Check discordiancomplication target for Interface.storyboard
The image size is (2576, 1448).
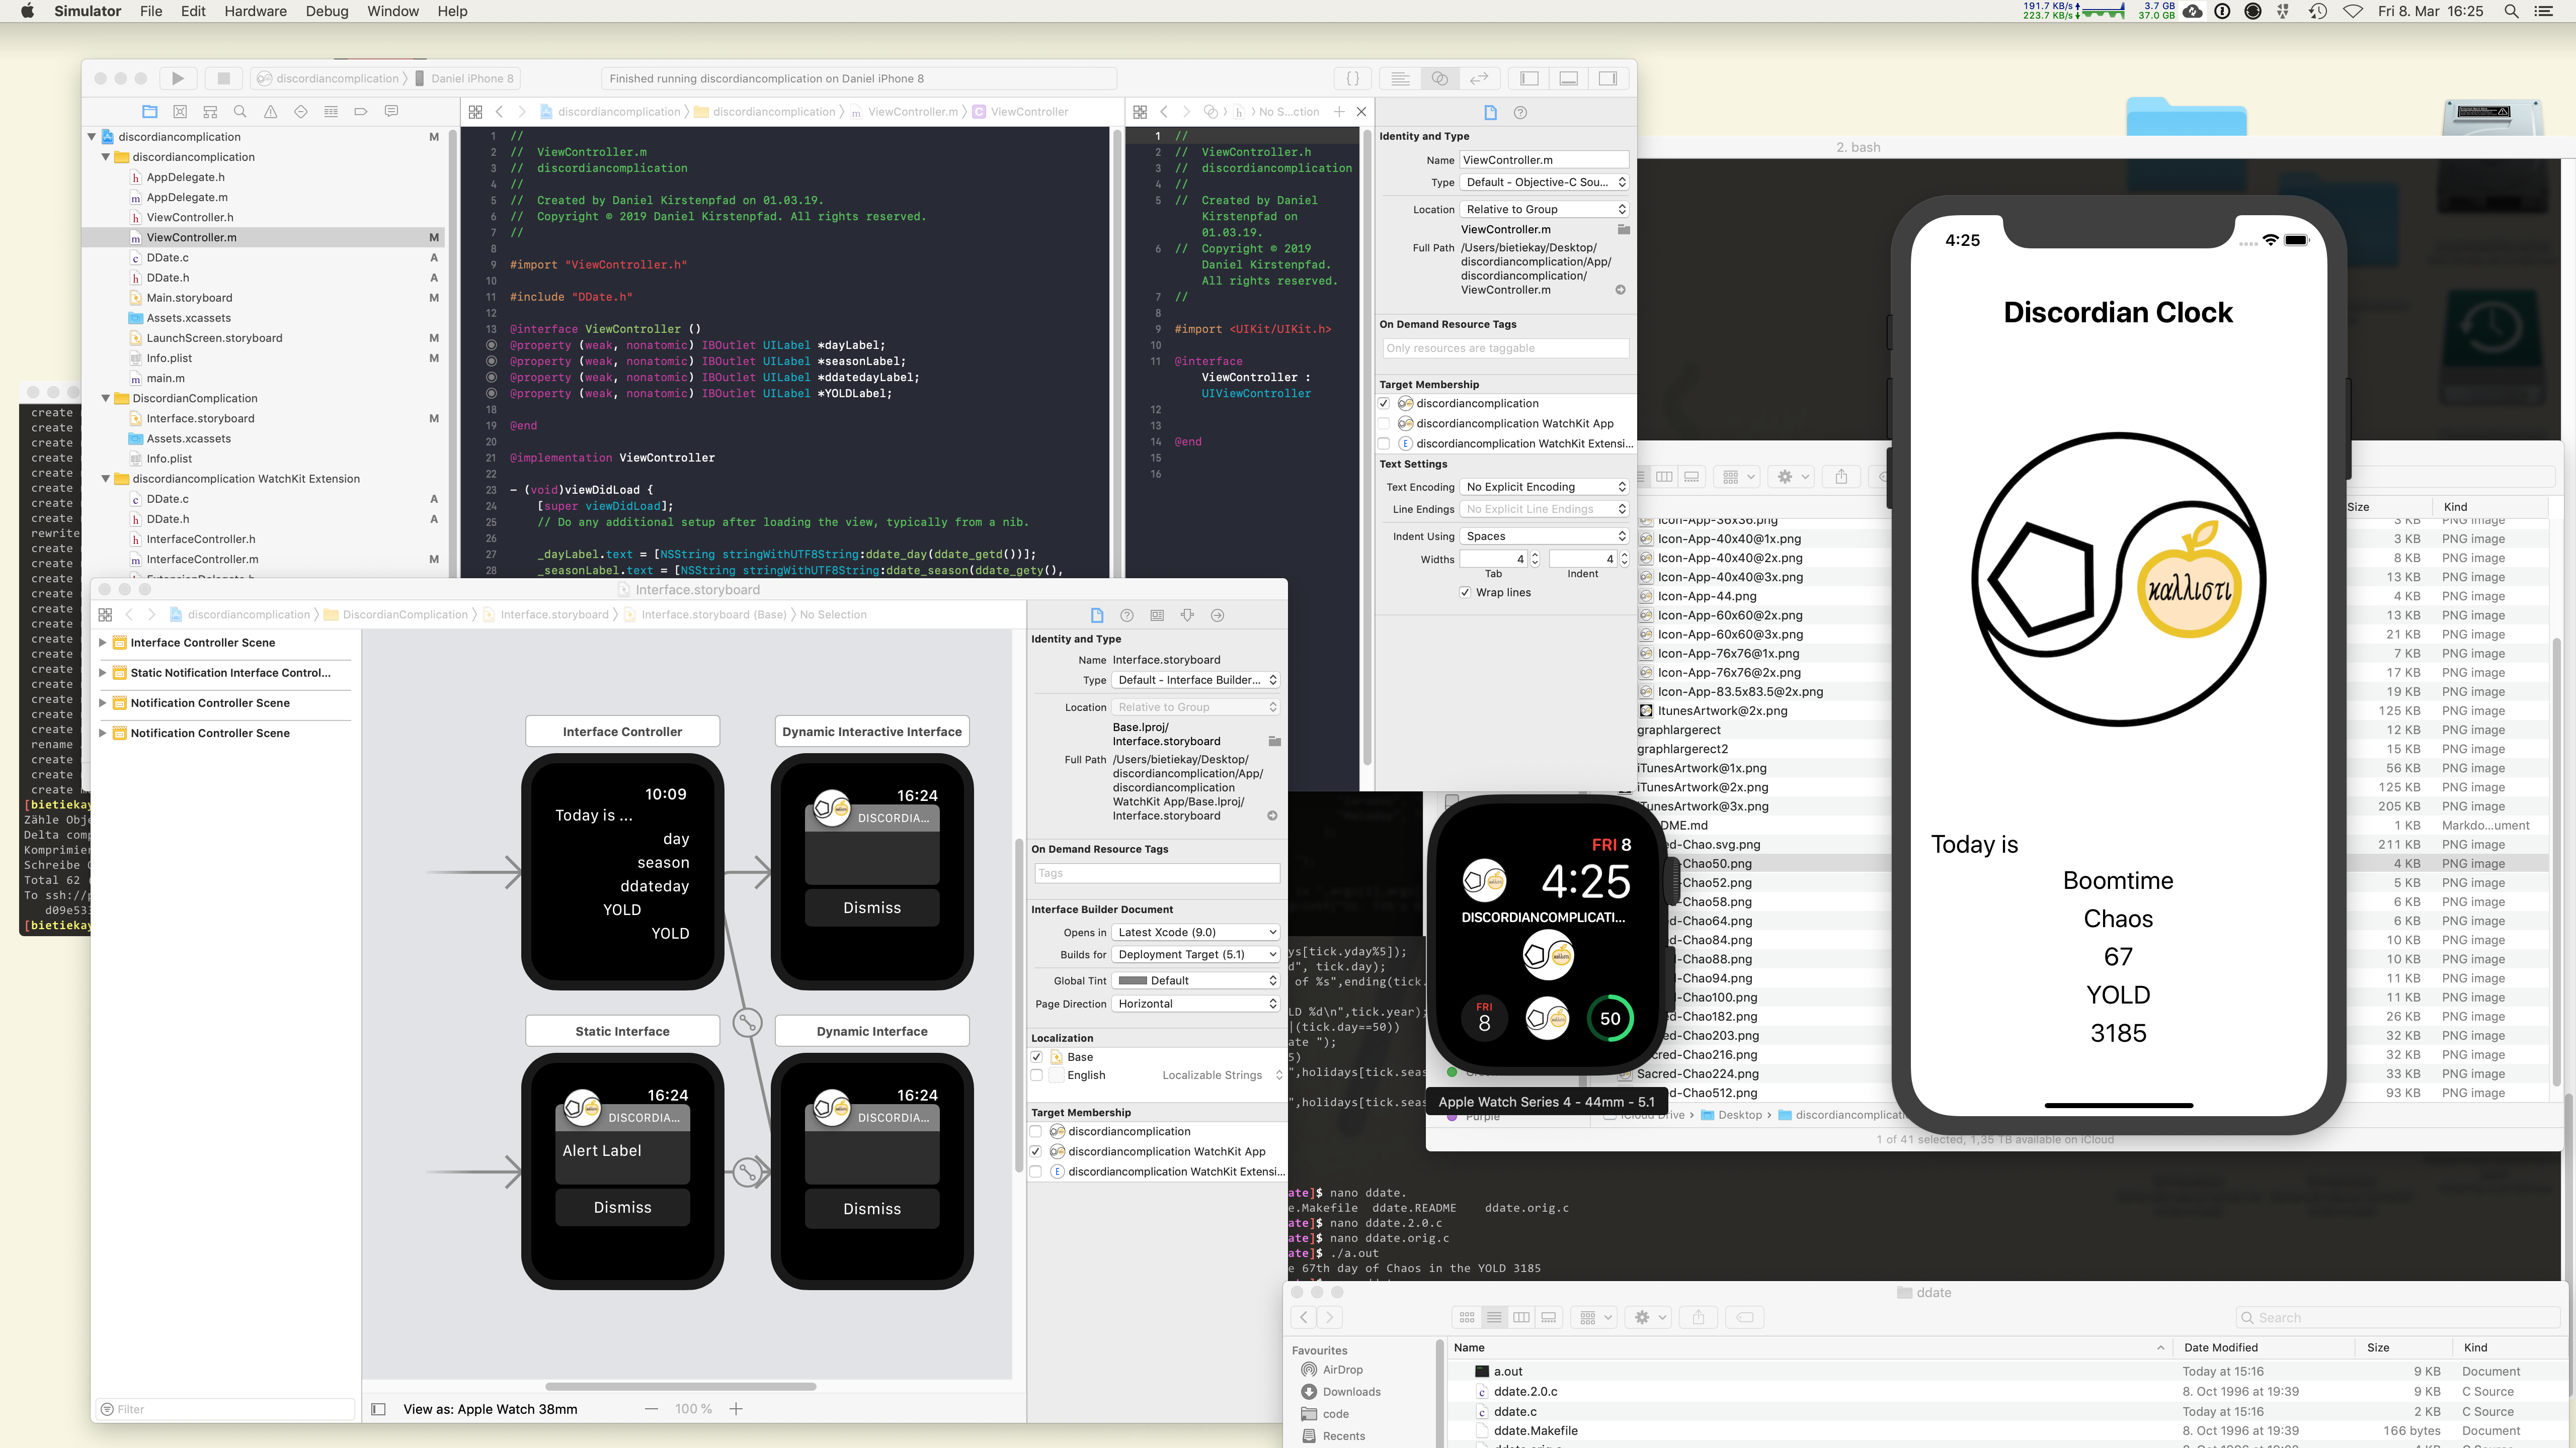pos(1037,1131)
